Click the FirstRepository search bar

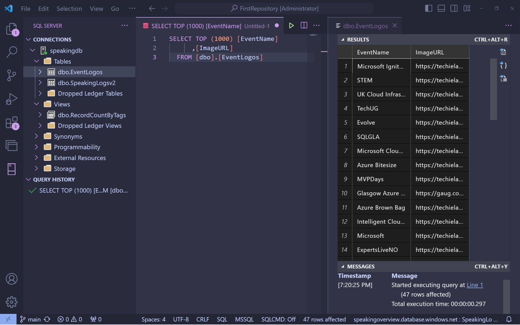coord(274,8)
